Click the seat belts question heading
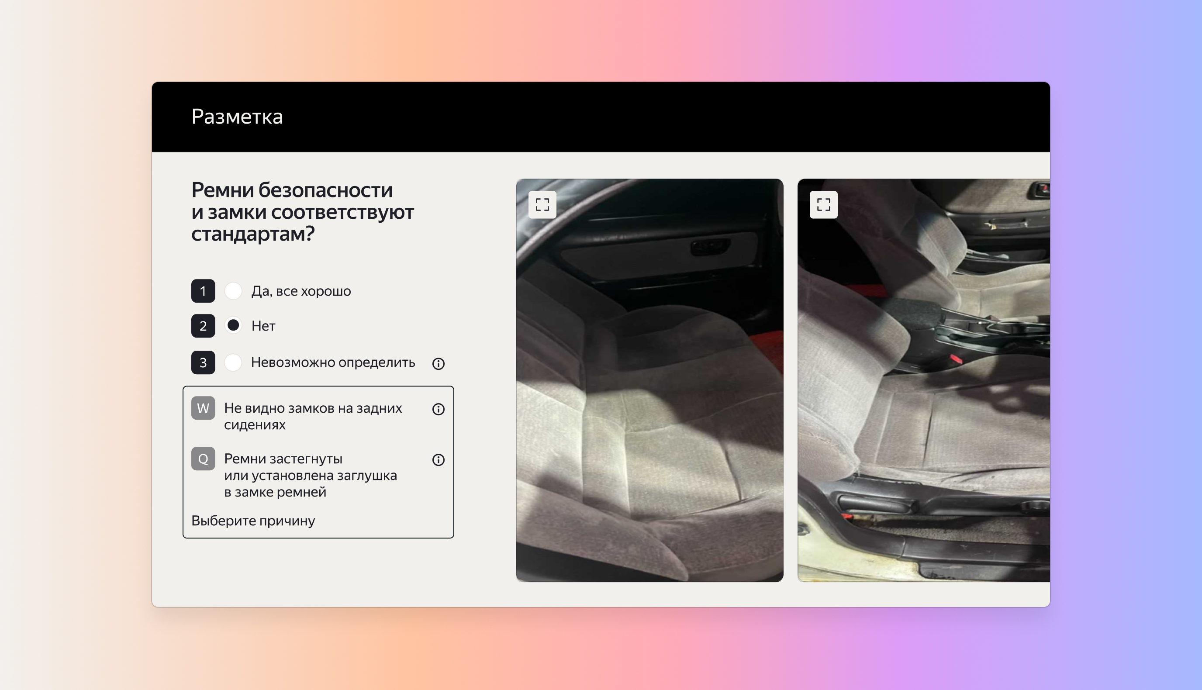The height and width of the screenshot is (690, 1202). click(x=302, y=212)
